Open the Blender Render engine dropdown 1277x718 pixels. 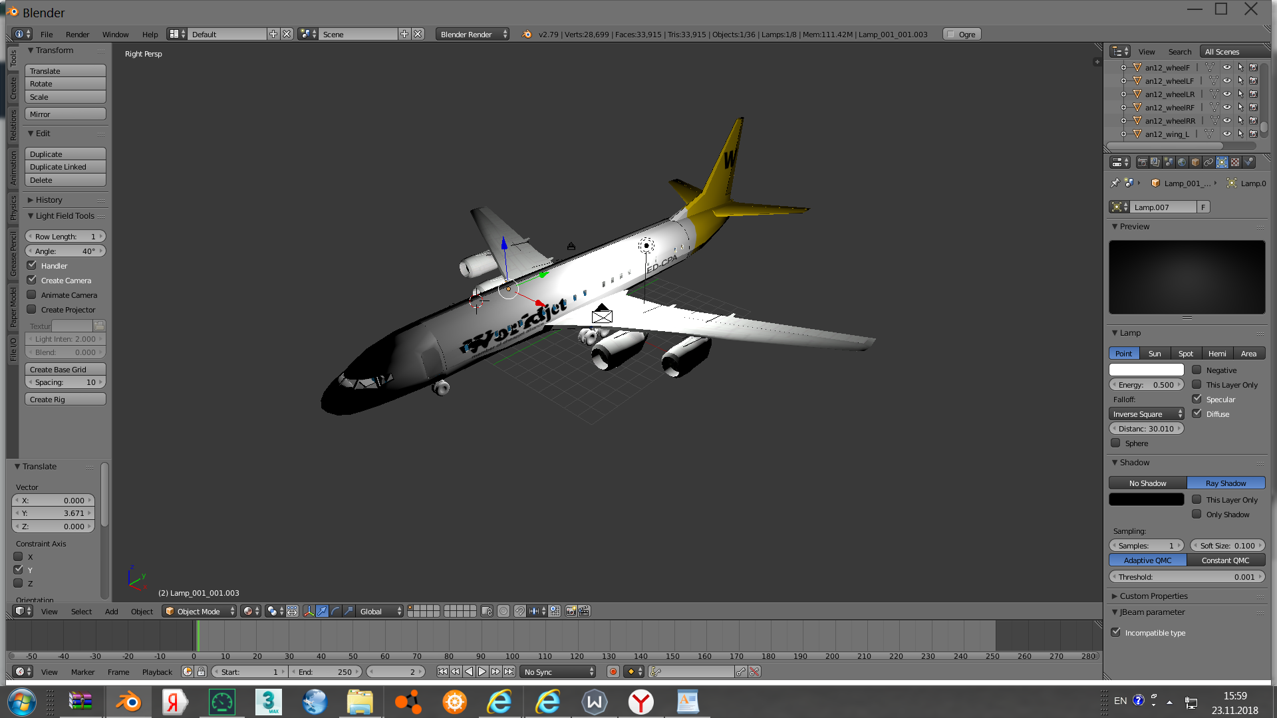[x=472, y=34]
